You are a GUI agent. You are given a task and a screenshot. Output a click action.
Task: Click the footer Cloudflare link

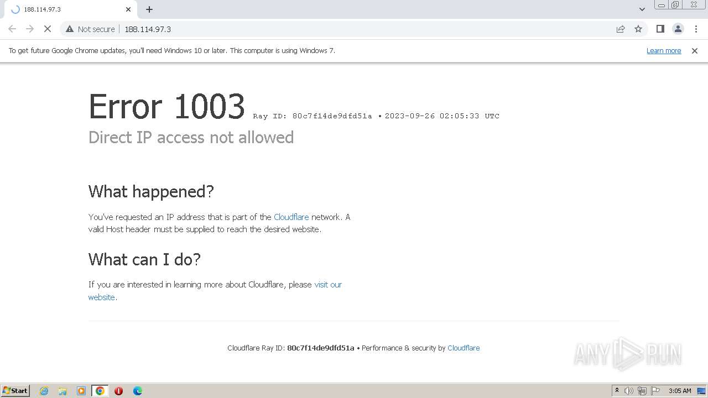tap(464, 348)
